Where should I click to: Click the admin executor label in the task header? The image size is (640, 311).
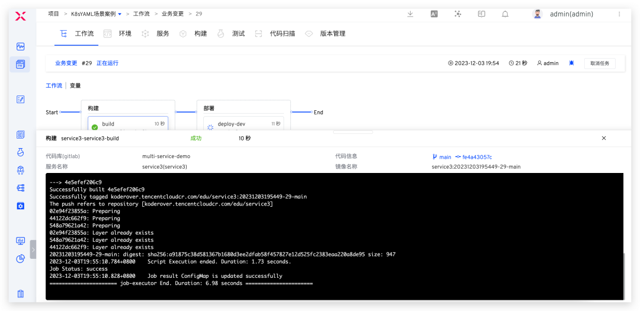[548, 63]
